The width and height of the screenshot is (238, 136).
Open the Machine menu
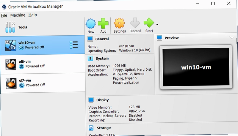(x=18, y=15)
